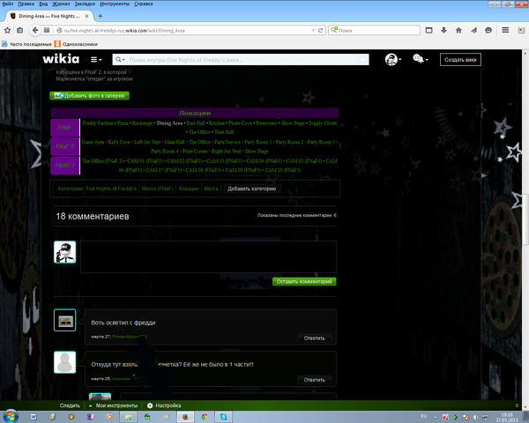Open the Wikia notifications bell
529x423 pixels.
tap(421, 59)
